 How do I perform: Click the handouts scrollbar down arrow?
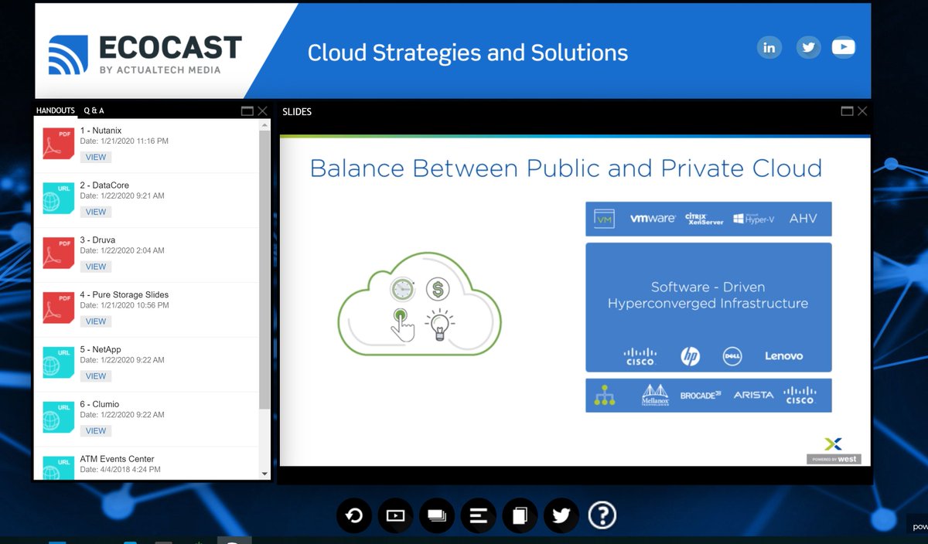[264, 474]
